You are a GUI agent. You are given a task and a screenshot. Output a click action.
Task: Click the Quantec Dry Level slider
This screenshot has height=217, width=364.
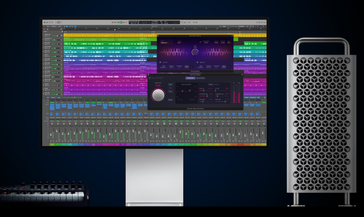221,90
